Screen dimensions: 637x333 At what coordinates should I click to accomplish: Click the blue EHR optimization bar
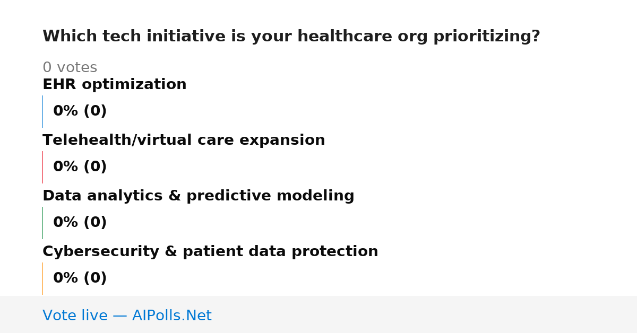42,111
